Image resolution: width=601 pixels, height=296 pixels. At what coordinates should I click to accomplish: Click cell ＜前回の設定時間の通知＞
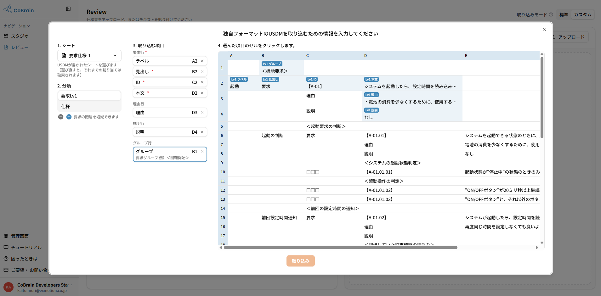[x=333, y=209]
